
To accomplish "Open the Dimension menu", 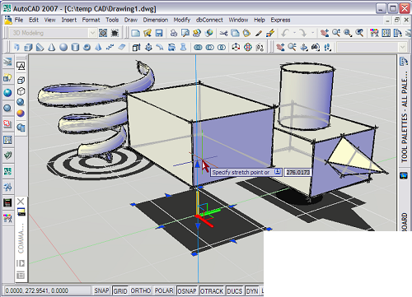I will coord(156,20).
